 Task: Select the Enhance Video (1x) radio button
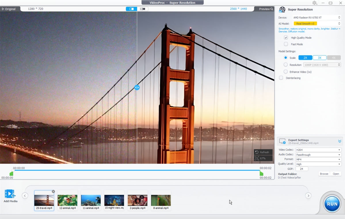pos(286,72)
